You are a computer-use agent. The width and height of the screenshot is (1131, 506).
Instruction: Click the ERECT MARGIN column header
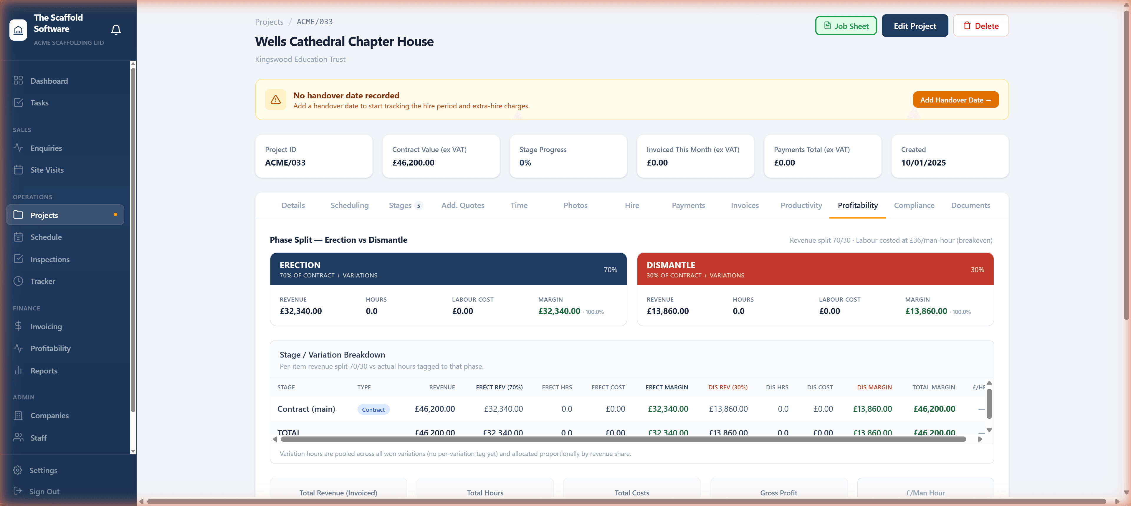point(667,387)
